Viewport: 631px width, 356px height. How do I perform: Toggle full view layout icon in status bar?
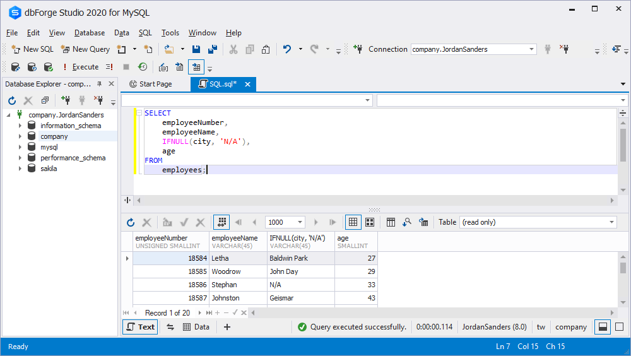[x=620, y=327]
